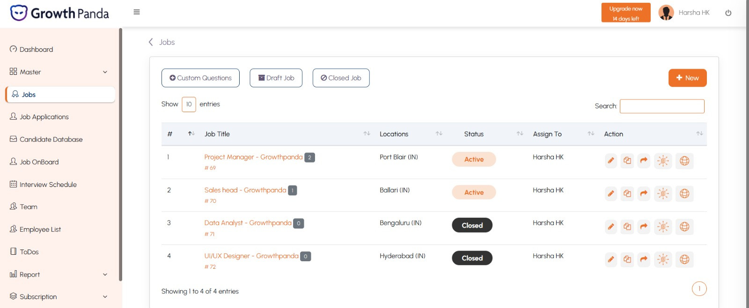This screenshot has width=749, height=308.
Task: Open the UI/UX Designer - Growthpanda job link
Action: pos(251,256)
